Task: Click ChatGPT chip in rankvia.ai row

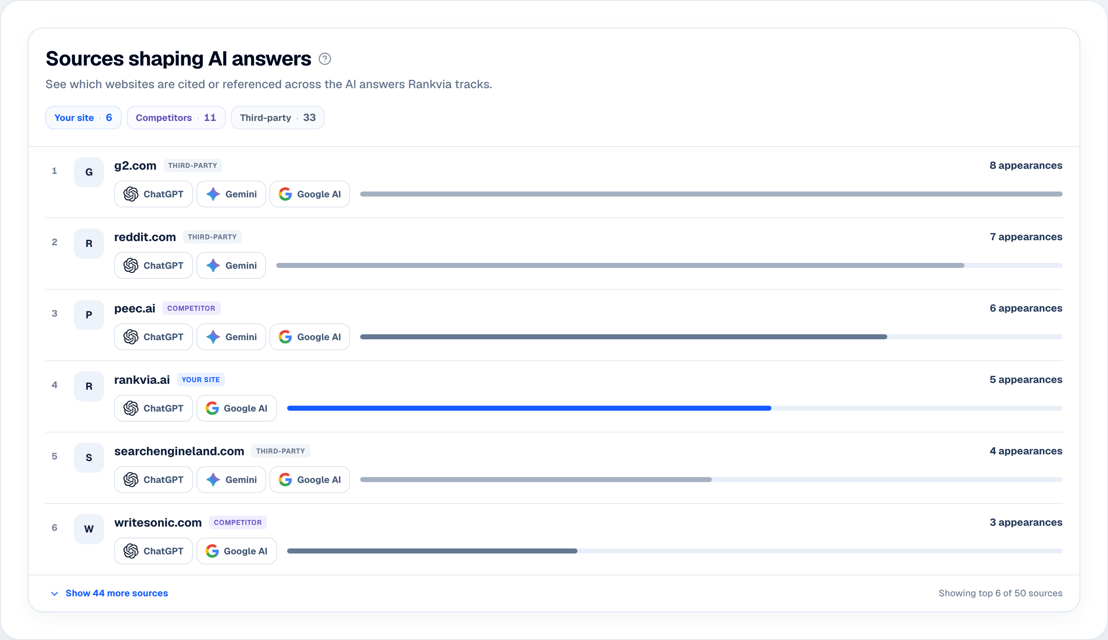Action: (x=153, y=408)
